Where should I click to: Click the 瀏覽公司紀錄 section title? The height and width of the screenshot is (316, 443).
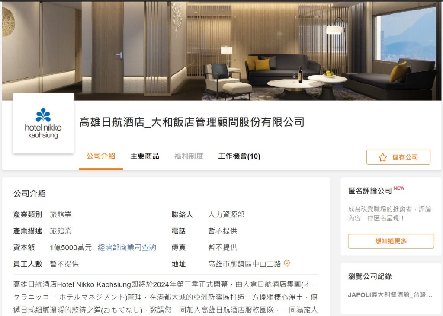370,277
